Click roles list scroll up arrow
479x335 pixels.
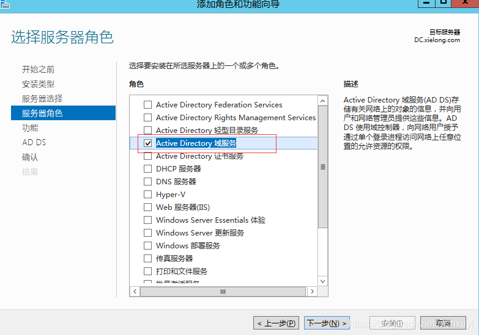tap(323, 101)
